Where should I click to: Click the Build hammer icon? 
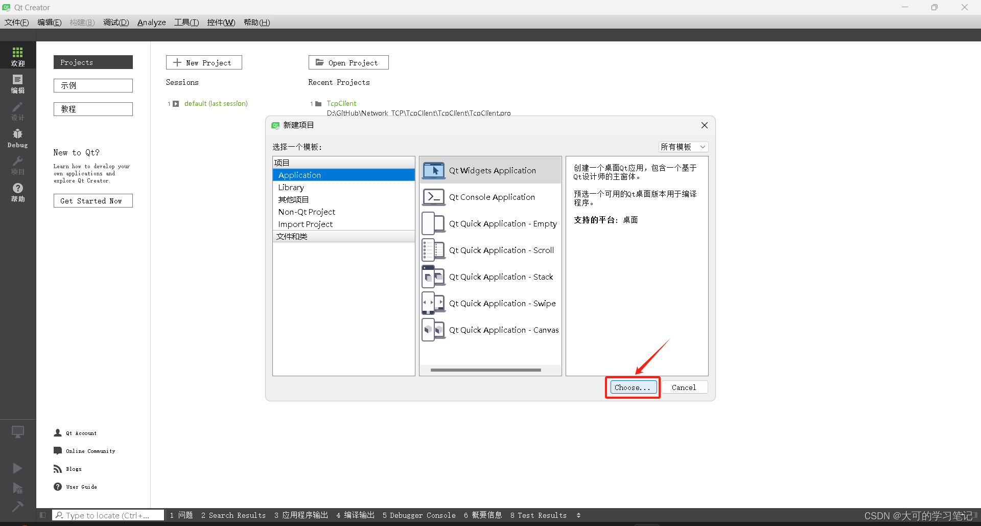pos(17,507)
